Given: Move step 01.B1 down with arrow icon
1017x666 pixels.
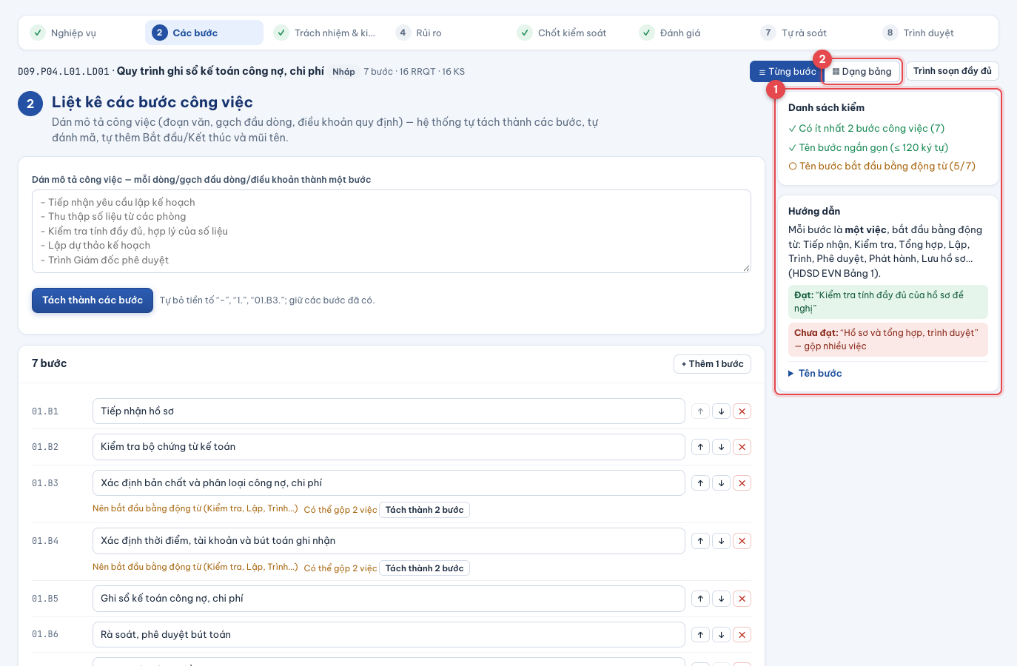Looking at the screenshot, I should [x=721, y=411].
